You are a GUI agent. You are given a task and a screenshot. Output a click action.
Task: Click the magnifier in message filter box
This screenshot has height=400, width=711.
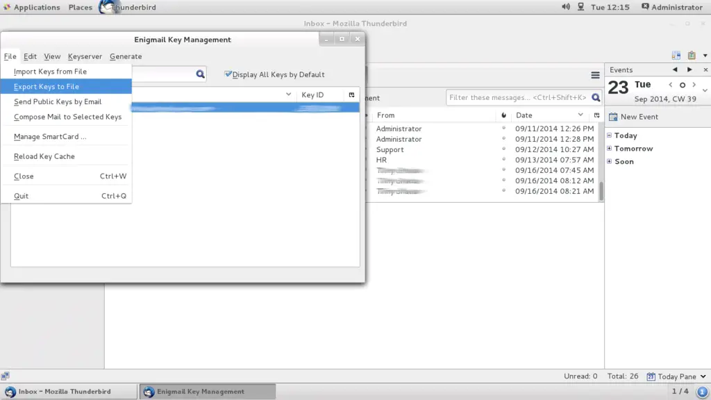click(595, 98)
